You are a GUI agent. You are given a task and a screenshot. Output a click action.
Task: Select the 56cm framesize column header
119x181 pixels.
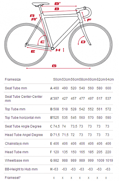coord(75,79)
